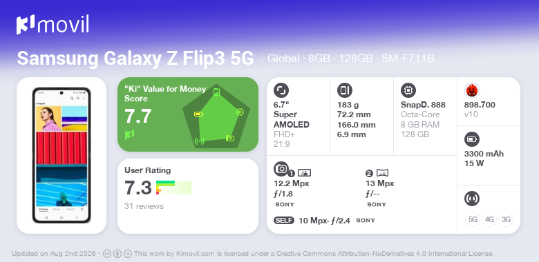
Task: Click the dimensions and weight icon
Action: pyautogui.click(x=345, y=90)
